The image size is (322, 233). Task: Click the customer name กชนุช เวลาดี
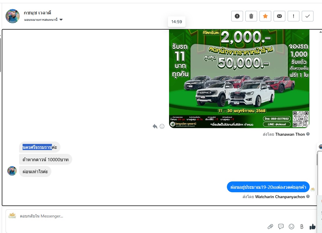(x=37, y=13)
